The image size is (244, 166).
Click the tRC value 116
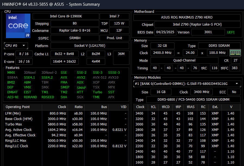coord(214,68)
